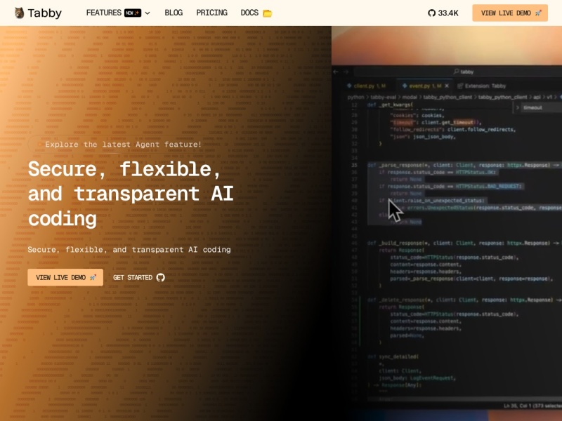Image resolution: width=562 pixels, height=421 pixels.
Task: Open the PRICING page
Action: coord(211,13)
